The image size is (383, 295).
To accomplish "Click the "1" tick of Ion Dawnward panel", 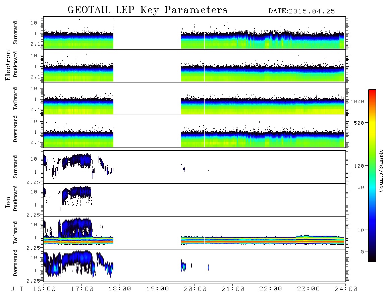I will point(36,271).
